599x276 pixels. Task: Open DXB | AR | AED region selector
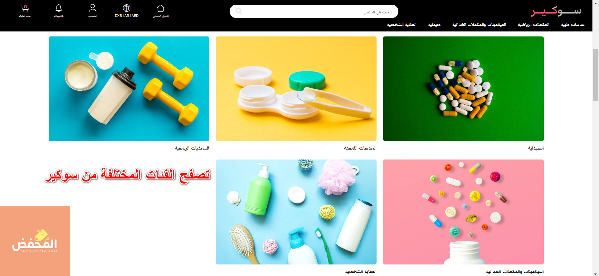127,16
